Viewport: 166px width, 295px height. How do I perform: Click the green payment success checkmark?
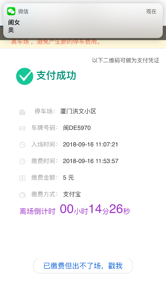25,76
